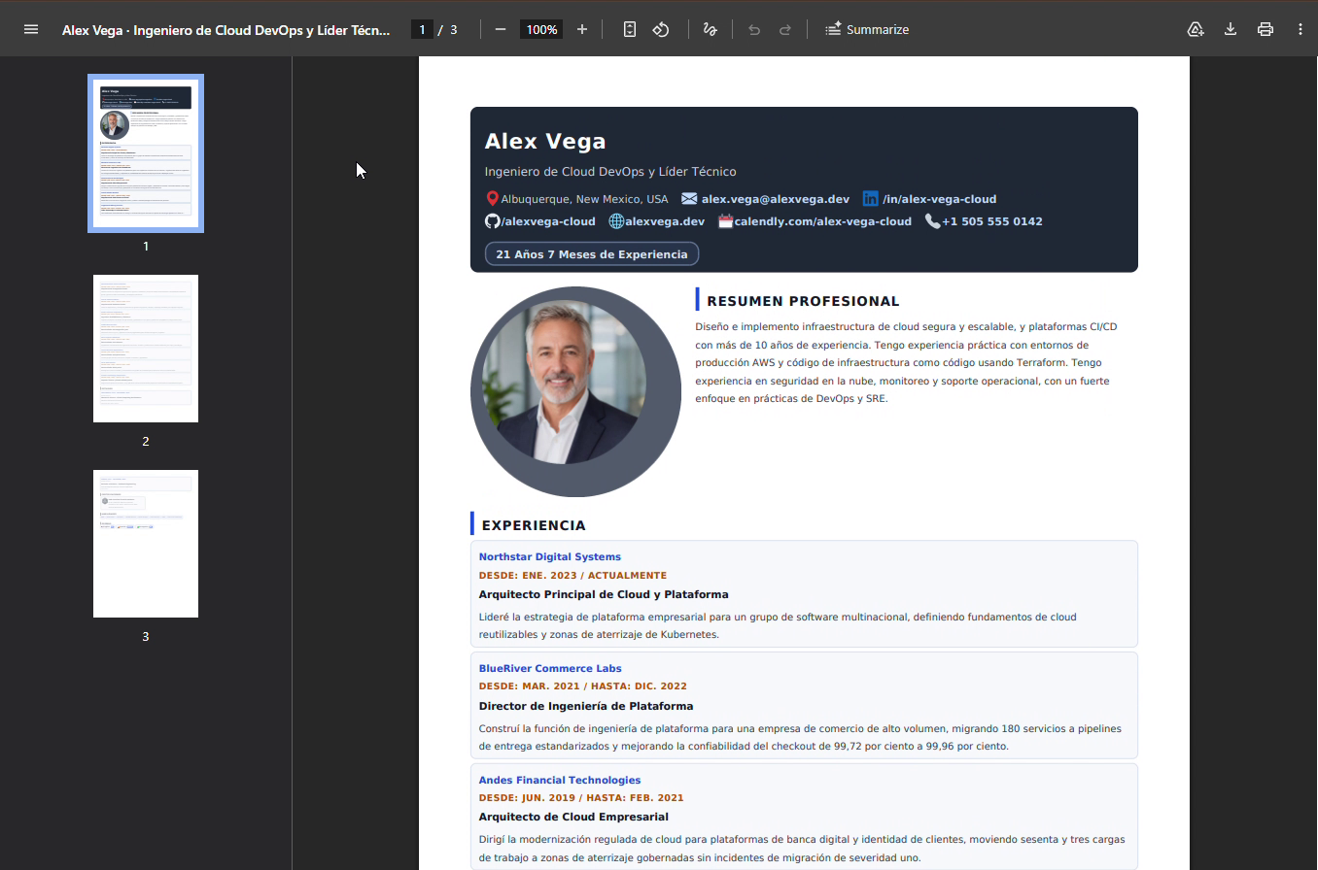The image size is (1318, 870).
Task: Open the /alexvega-cloud GitHub link
Action: 548,221
